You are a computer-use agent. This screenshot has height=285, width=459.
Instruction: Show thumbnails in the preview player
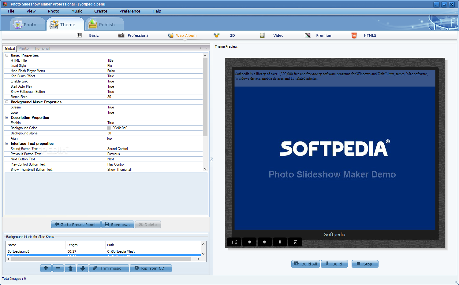pos(295,242)
